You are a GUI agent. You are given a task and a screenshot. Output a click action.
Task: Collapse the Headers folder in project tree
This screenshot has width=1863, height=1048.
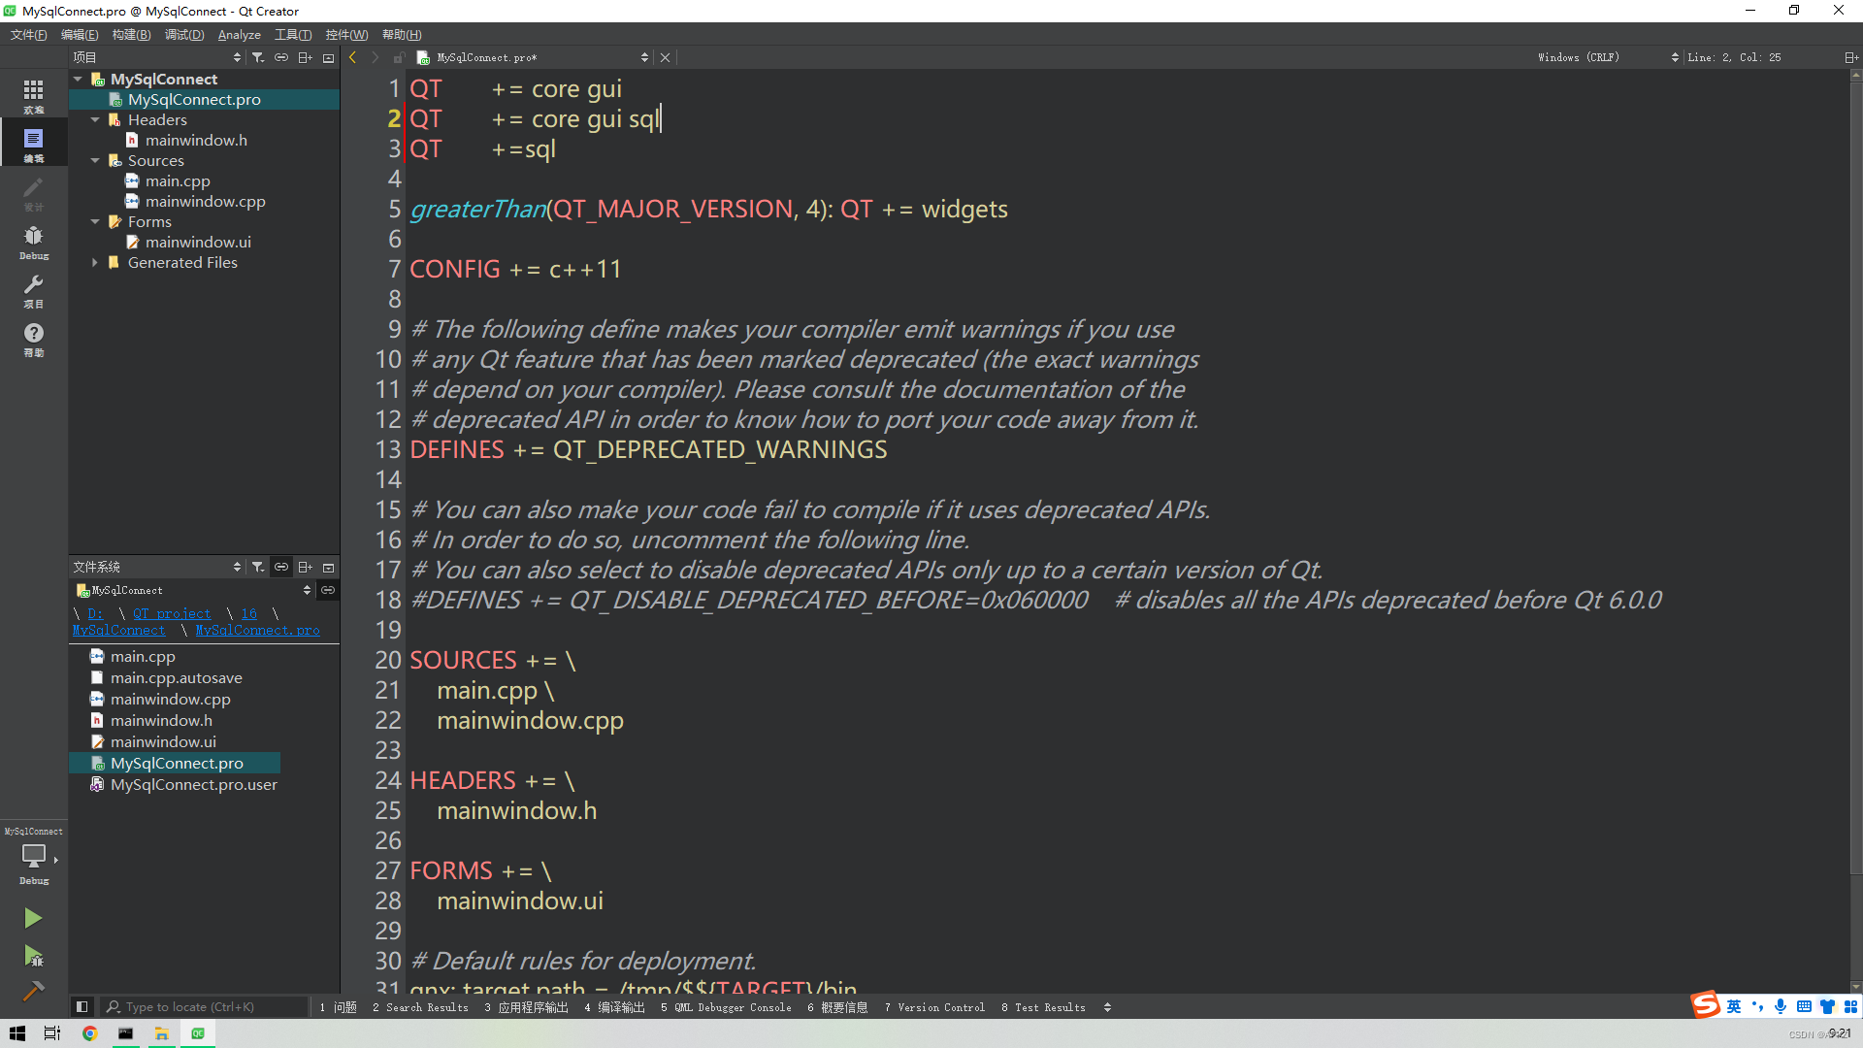point(95,120)
